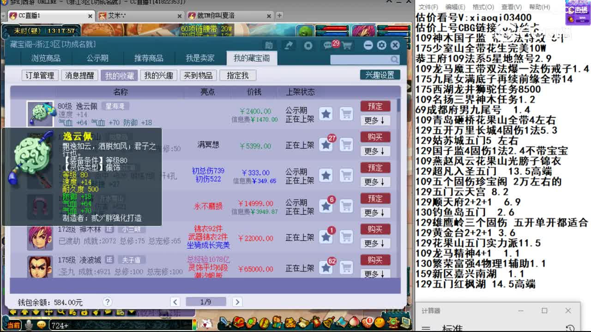Toggle favorite star on ¥14999.00 row
591x332 pixels.
pos(326,206)
